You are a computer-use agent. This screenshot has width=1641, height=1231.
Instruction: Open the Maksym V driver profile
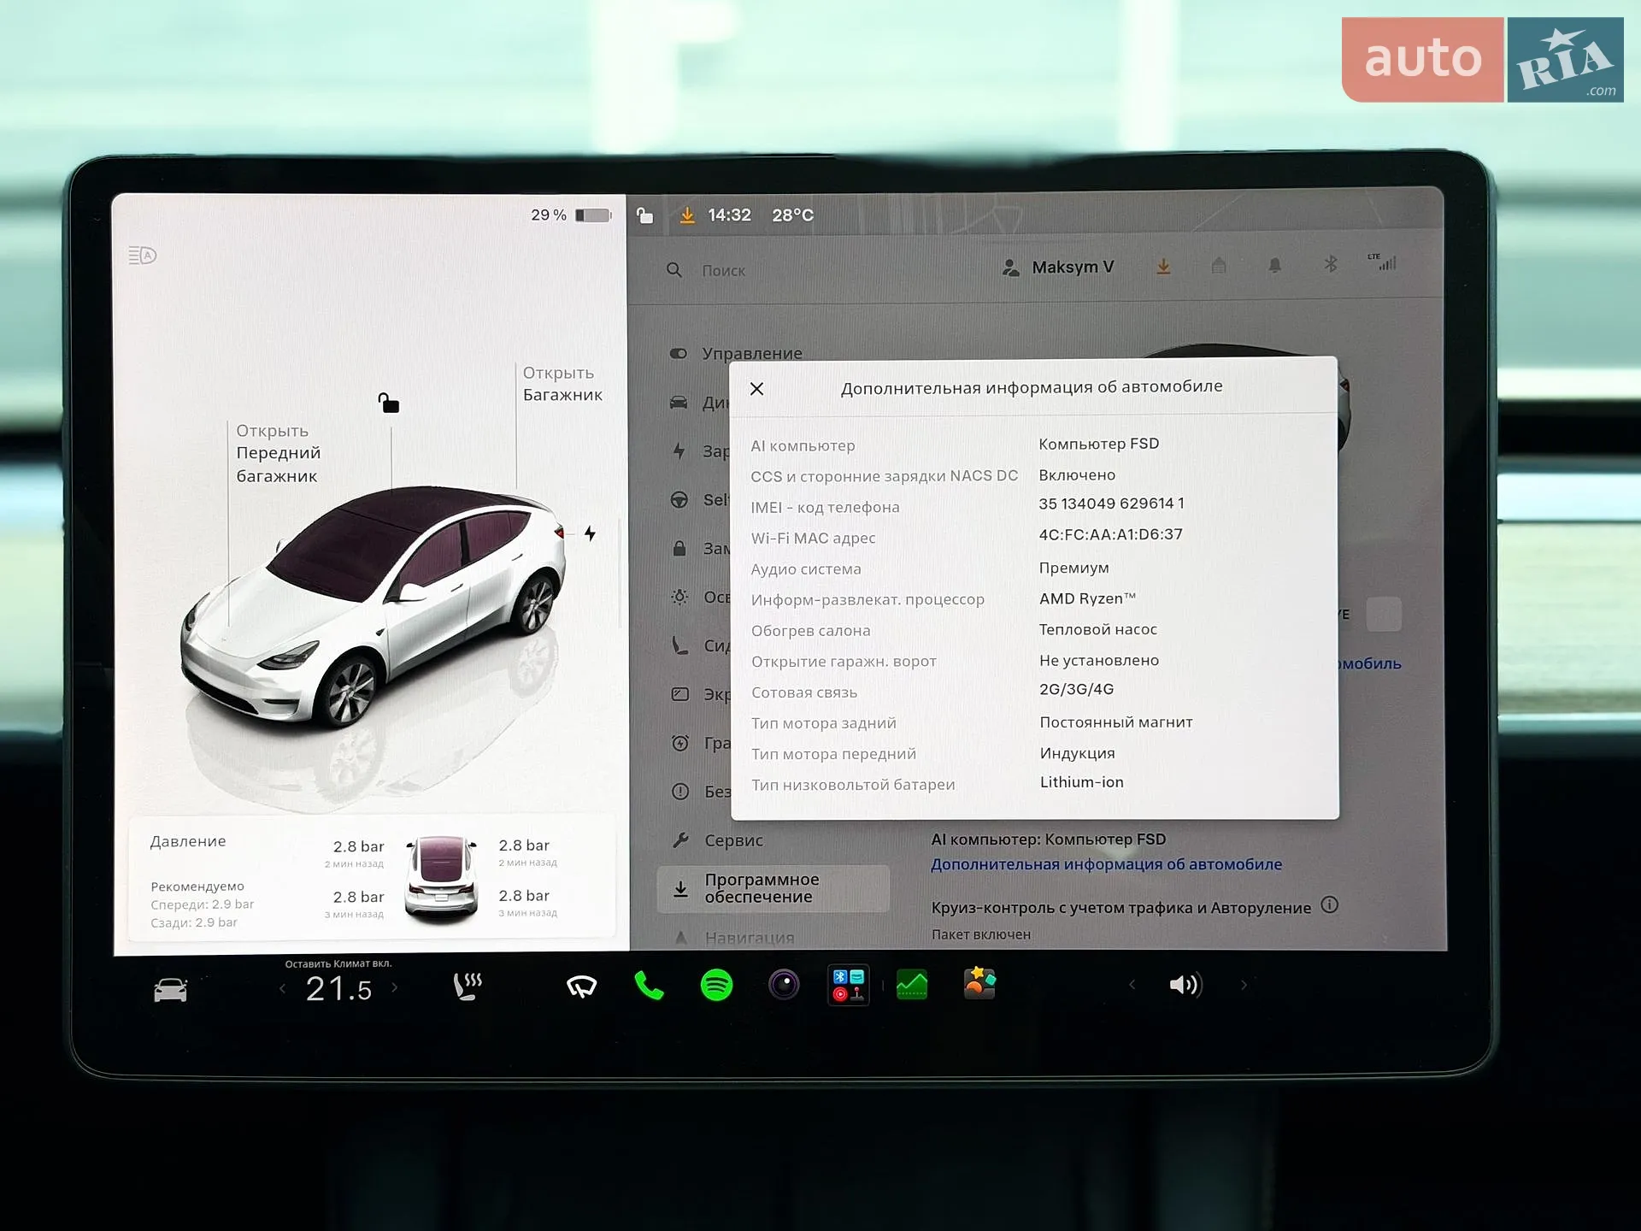pyautogui.click(x=1058, y=268)
